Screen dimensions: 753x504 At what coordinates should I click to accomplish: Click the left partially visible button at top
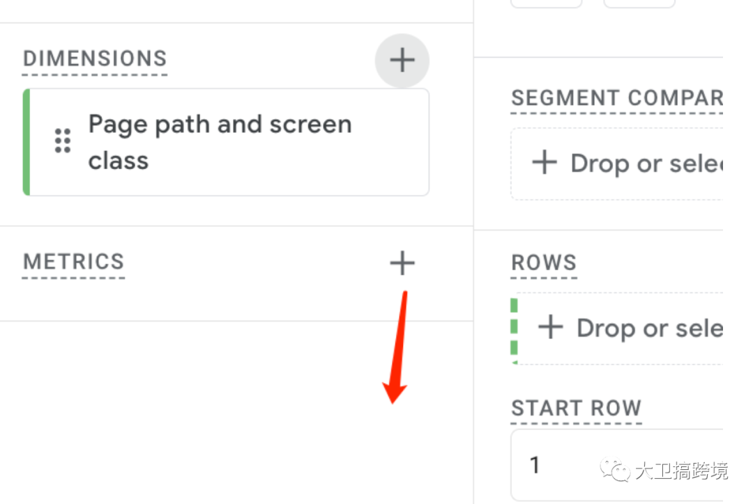pyautogui.click(x=546, y=3)
